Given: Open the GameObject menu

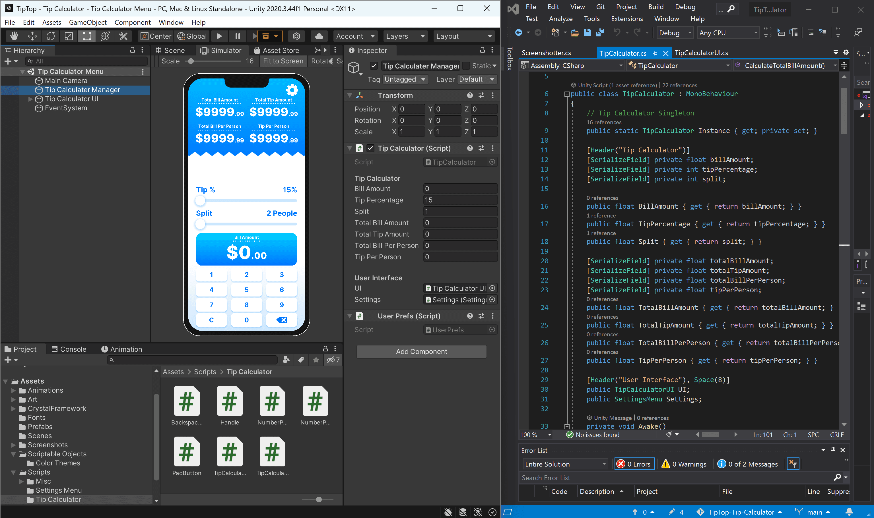Looking at the screenshot, I should click(88, 22).
